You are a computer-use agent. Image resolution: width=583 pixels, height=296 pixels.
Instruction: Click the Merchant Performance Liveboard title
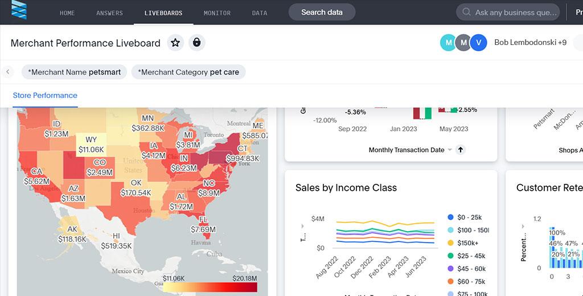pos(85,43)
